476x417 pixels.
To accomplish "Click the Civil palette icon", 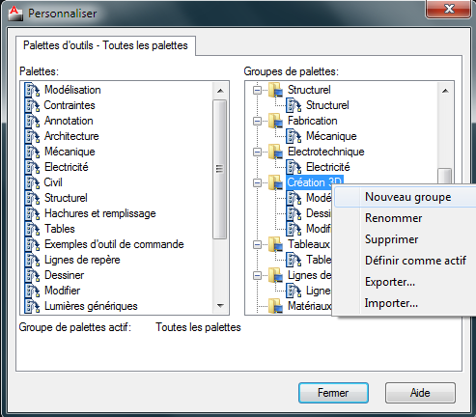I will pyautogui.click(x=32, y=182).
